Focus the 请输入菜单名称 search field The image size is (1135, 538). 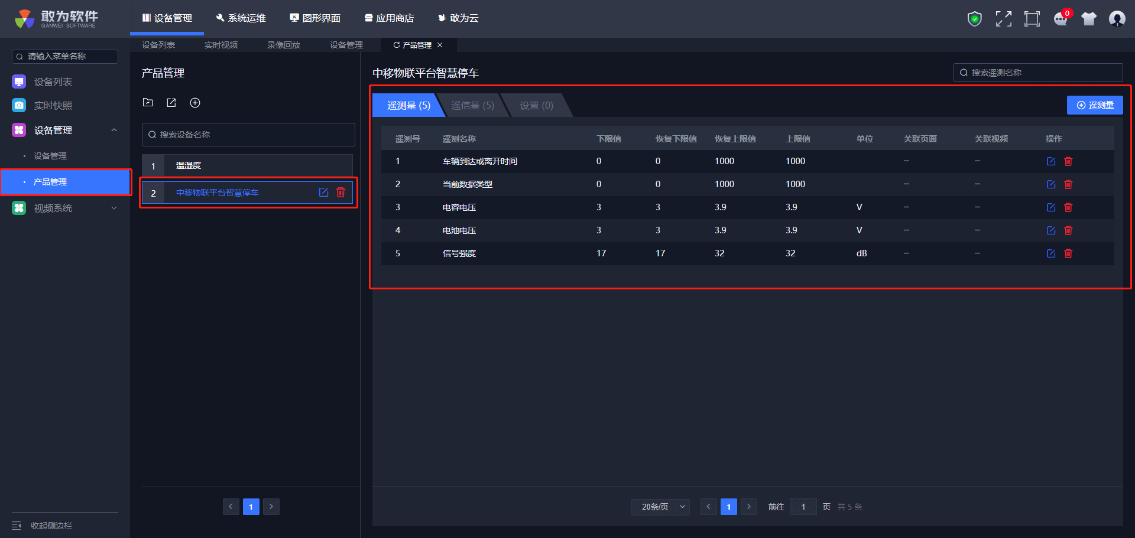coord(65,56)
